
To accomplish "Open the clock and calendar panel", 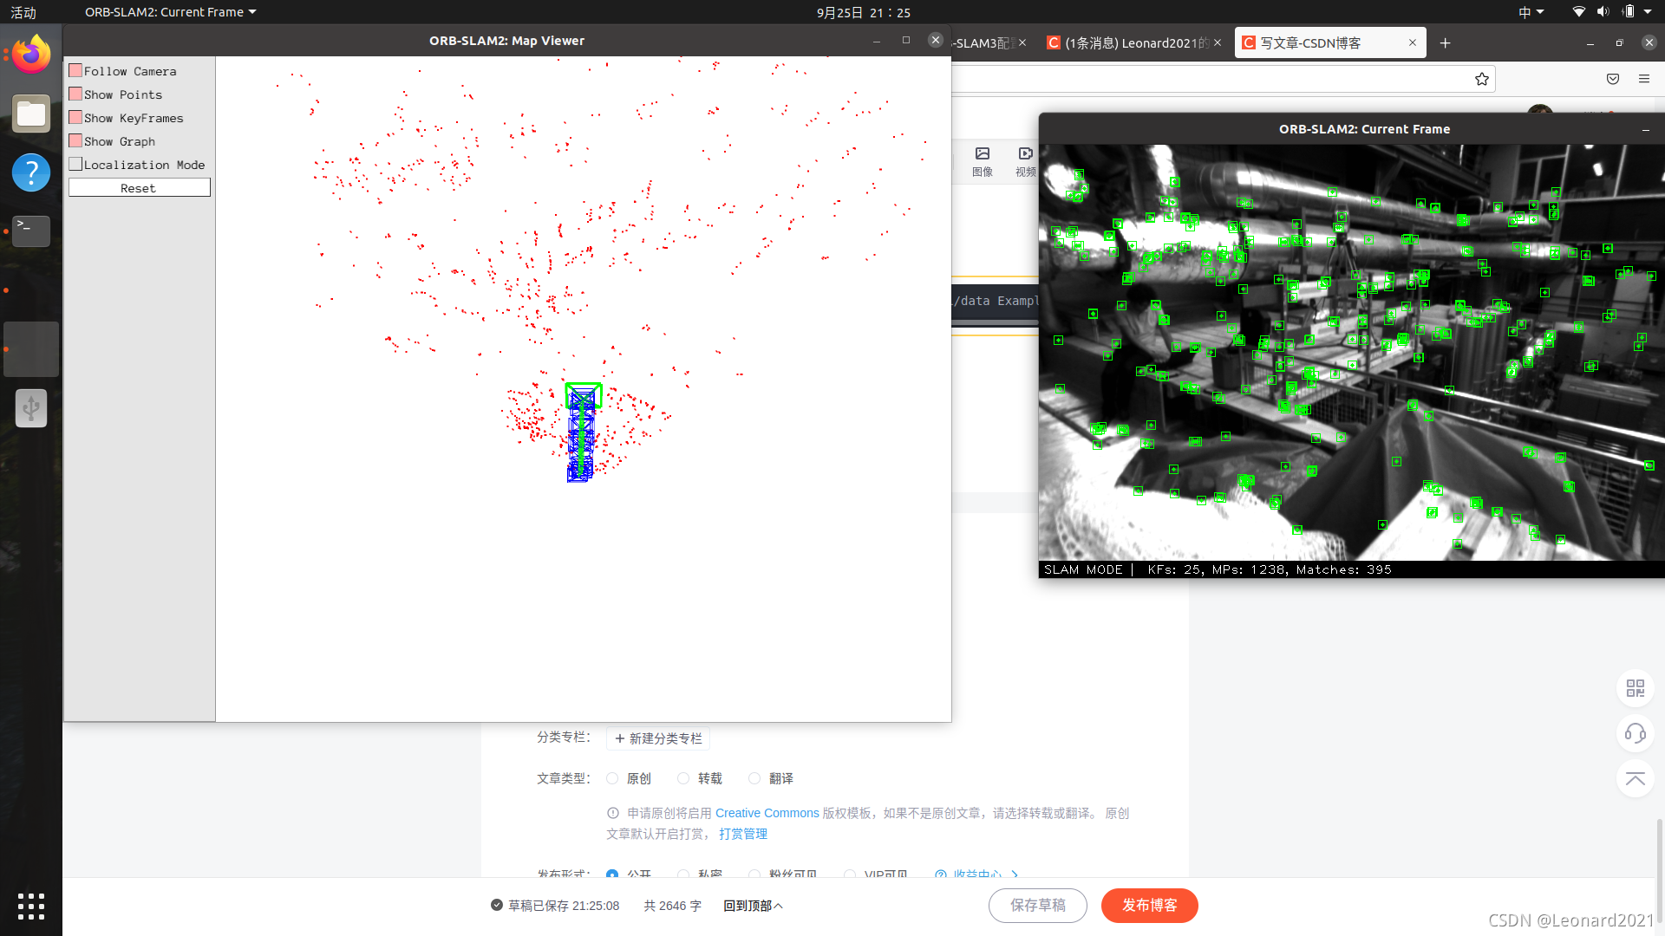I will point(864,12).
